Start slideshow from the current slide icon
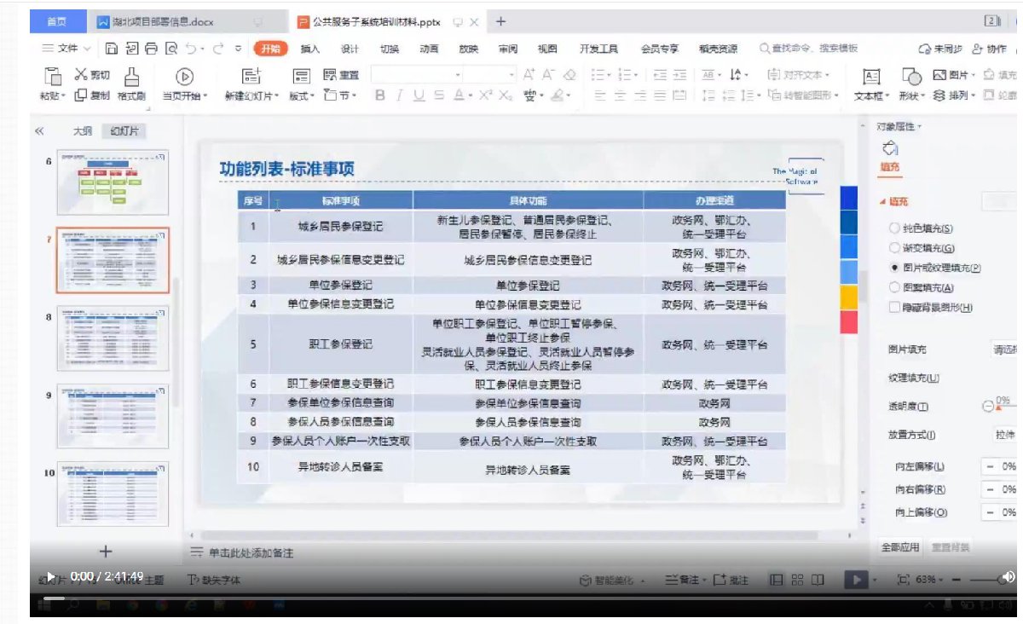Screen dimensions: 1023x624 tap(184, 77)
